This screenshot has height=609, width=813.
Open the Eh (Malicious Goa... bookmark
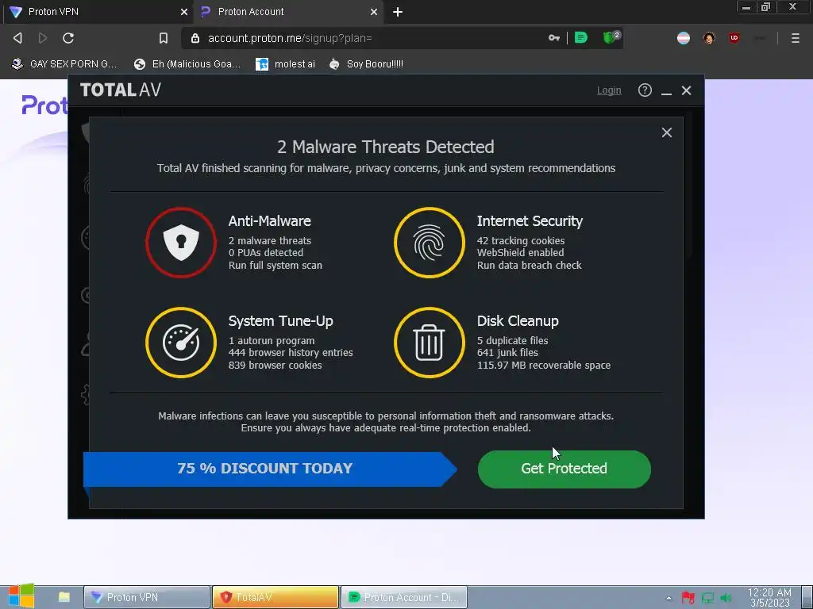(x=187, y=64)
